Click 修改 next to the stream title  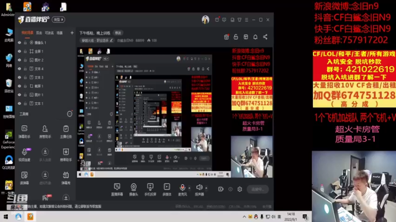pos(118,33)
